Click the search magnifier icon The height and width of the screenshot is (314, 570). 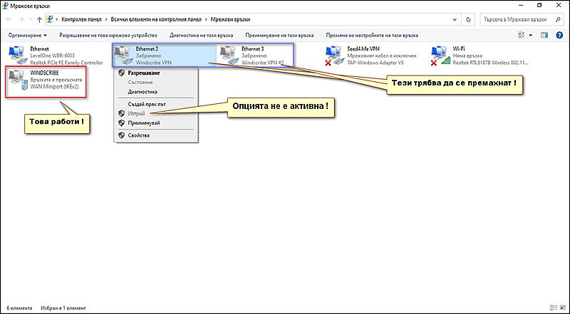tap(558, 20)
